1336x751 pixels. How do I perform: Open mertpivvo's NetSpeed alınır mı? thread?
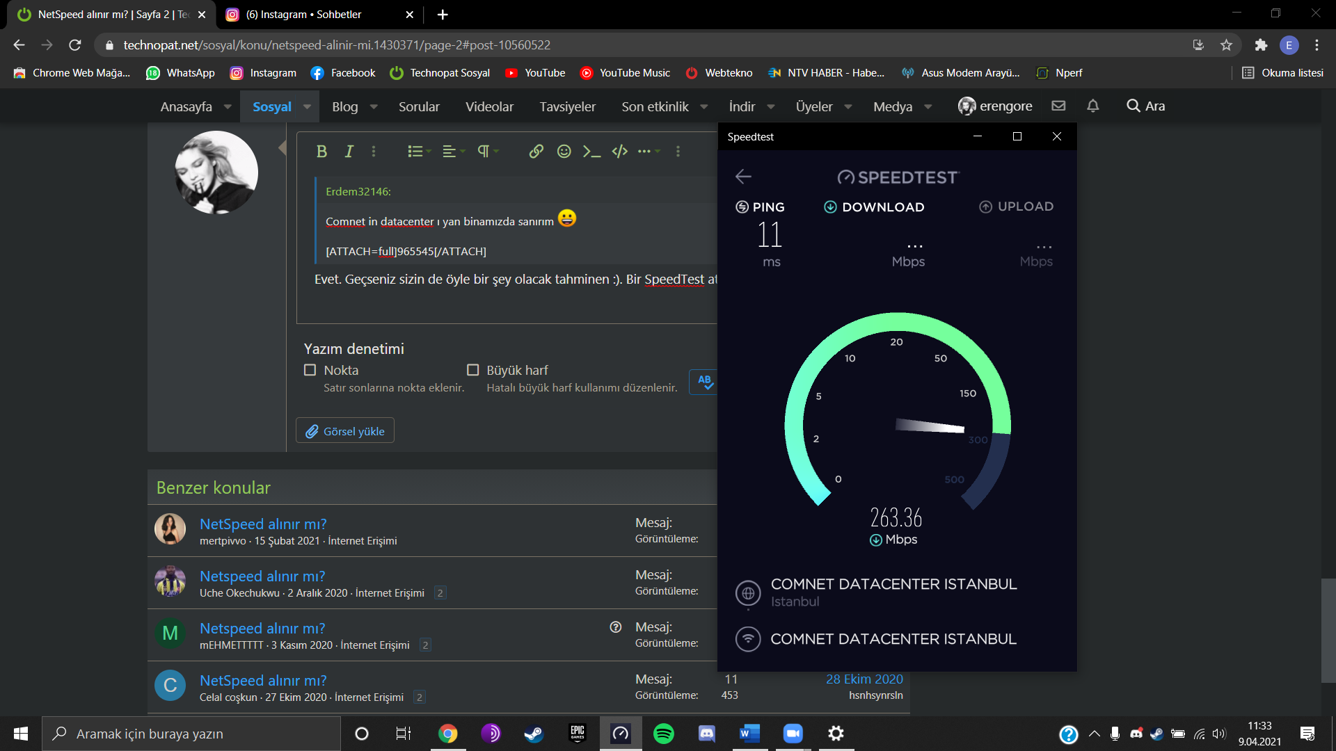coord(263,524)
